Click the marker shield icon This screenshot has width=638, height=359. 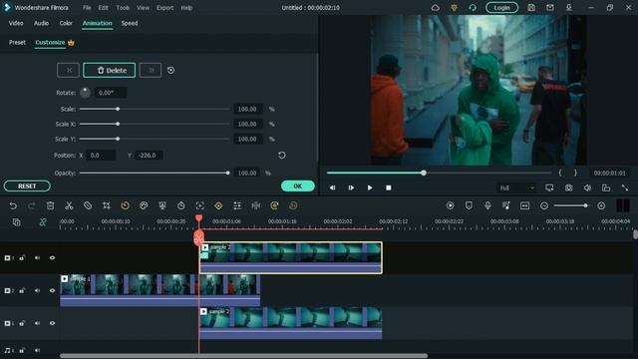coord(469,206)
